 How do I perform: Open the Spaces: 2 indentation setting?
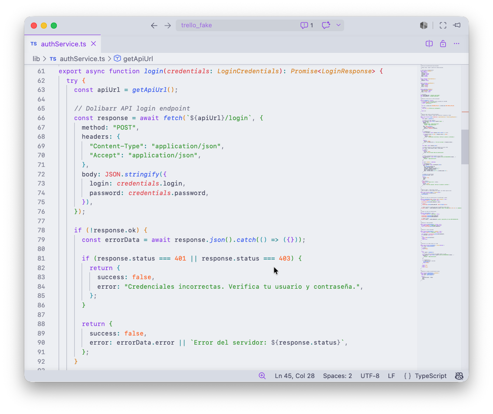coord(337,376)
